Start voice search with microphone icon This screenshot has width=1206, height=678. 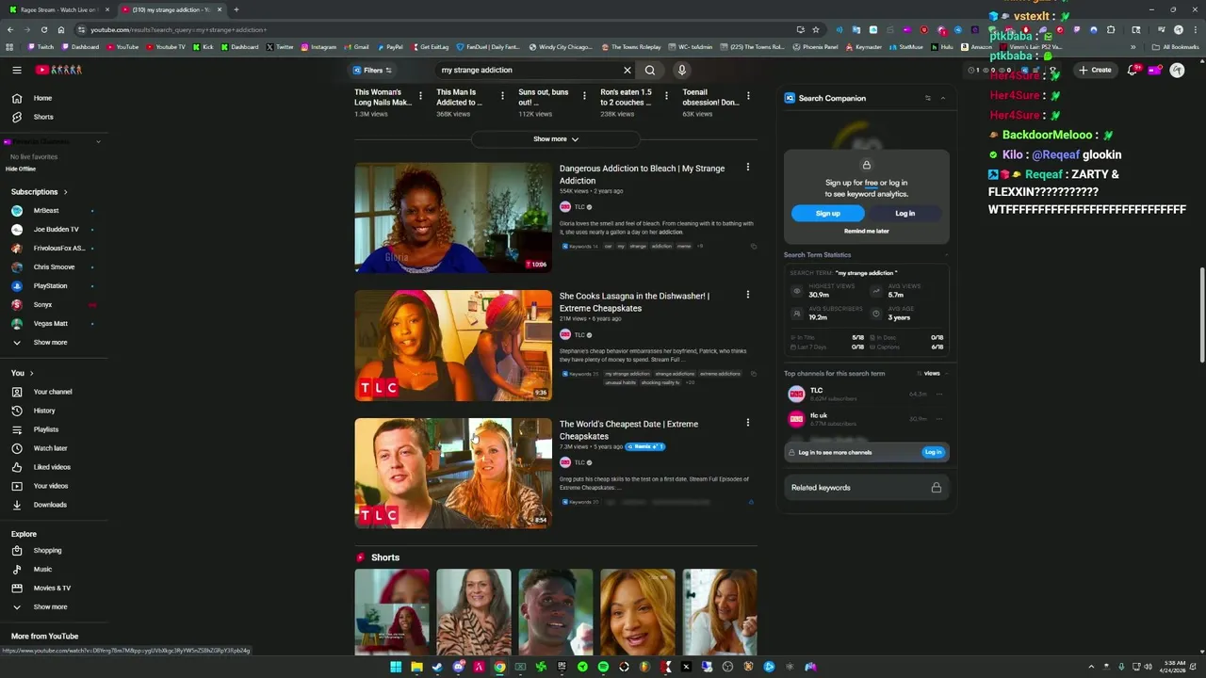pyautogui.click(x=681, y=70)
